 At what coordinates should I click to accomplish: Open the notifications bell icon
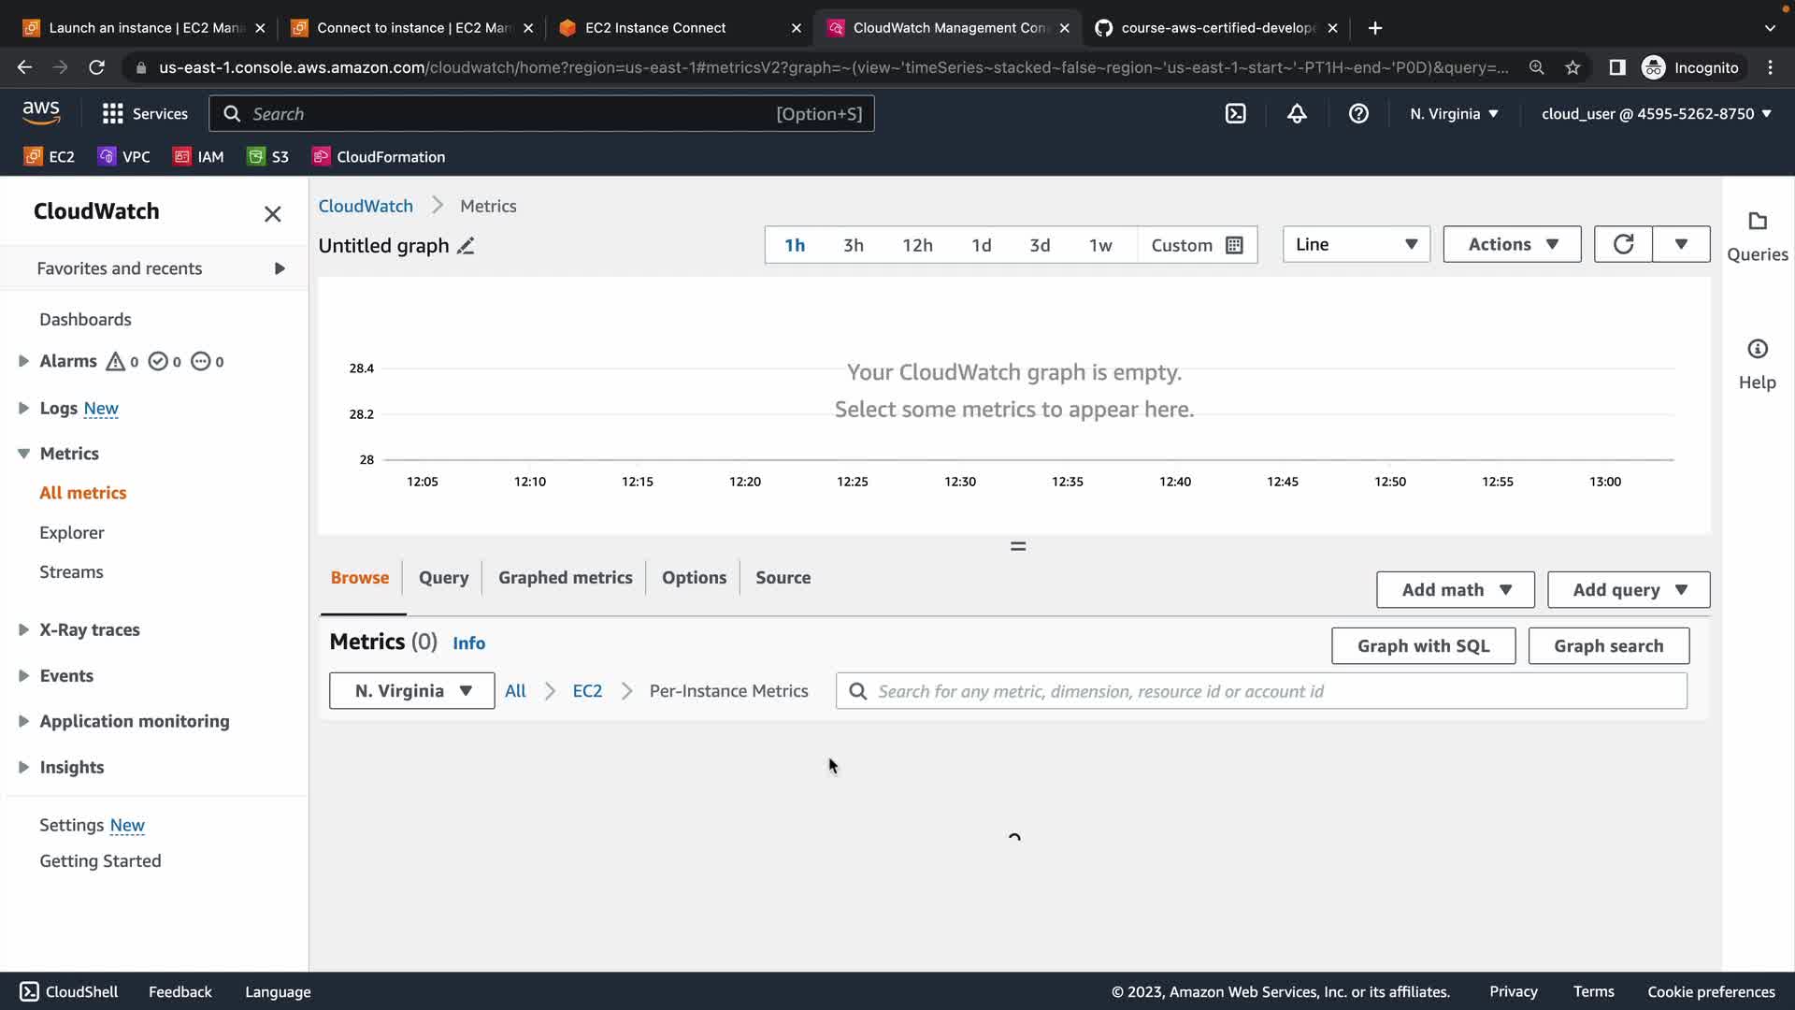tap(1297, 114)
